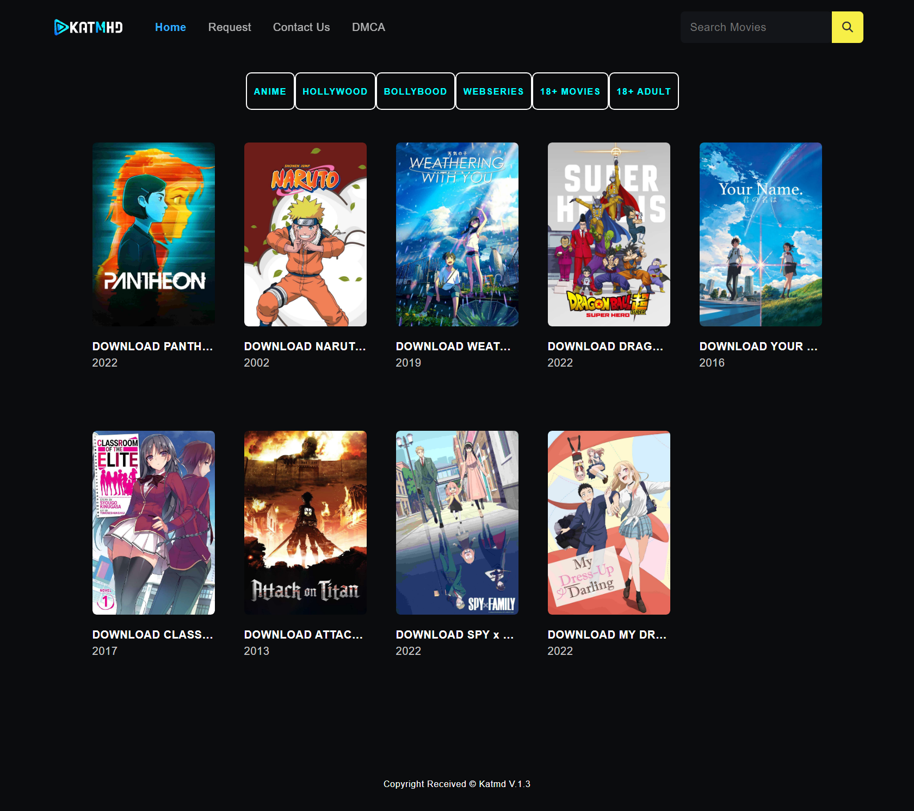Open the Spy x Family poster
Image resolution: width=914 pixels, height=811 pixels.
coord(457,523)
